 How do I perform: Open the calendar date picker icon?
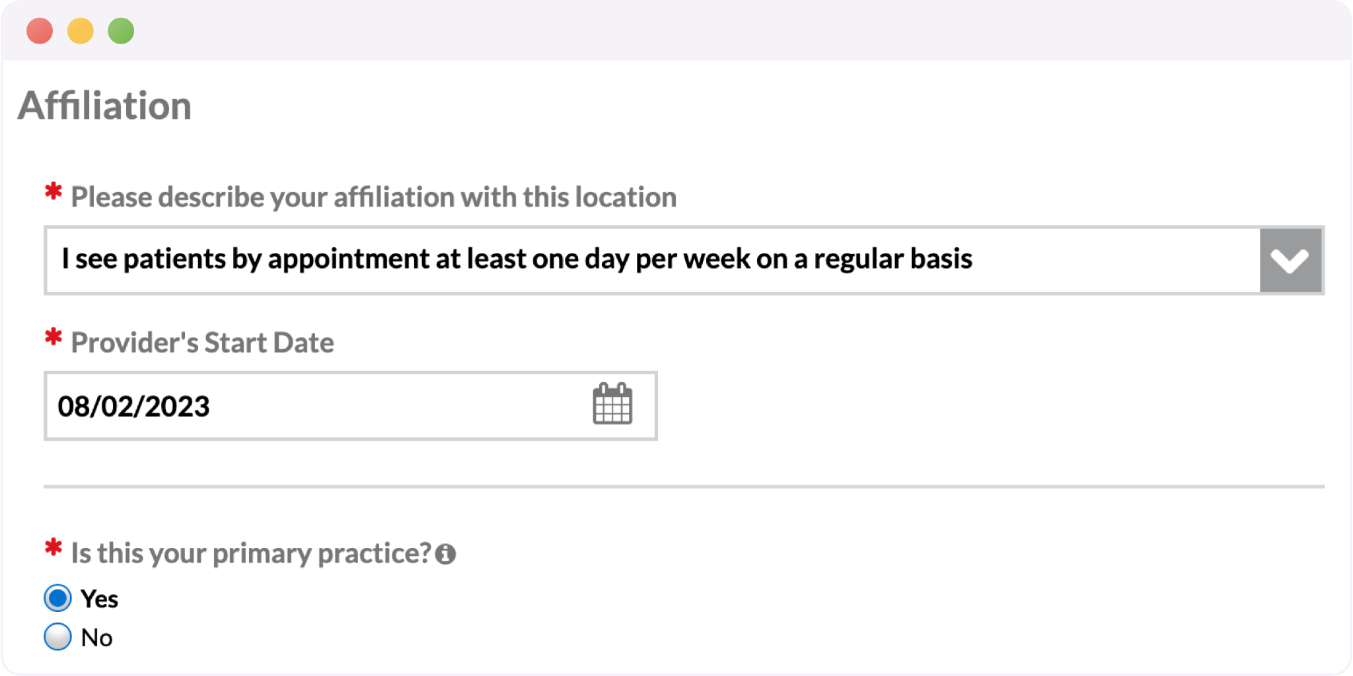pyautogui.click(x=612, y=404)
